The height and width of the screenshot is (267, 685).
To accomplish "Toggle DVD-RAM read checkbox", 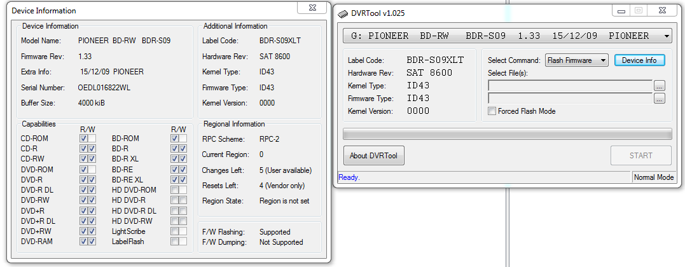I will (84, 241).
